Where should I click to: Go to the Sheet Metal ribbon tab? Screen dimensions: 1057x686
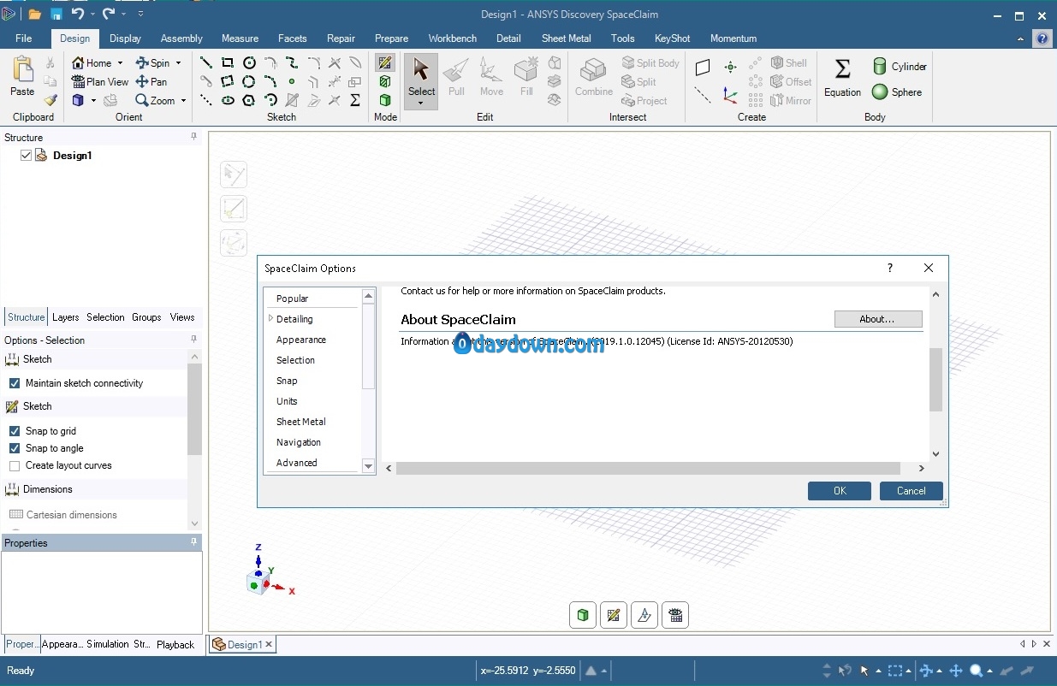[x=566, y=38]
